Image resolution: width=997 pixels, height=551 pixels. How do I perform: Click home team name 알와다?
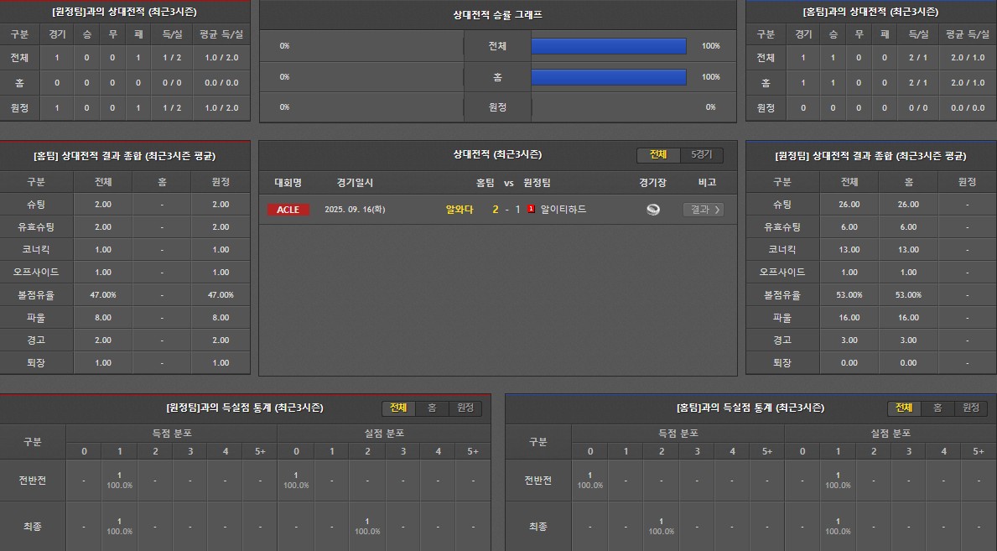coord(460,210)
